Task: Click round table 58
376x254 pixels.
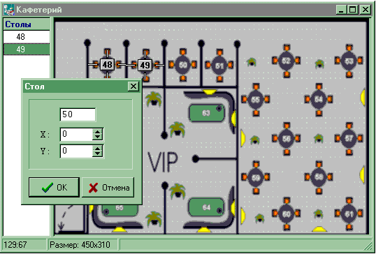Action: (319, 177)
